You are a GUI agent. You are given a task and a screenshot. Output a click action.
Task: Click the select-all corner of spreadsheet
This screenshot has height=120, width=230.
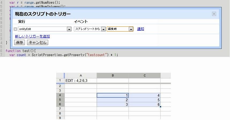click(x=60, y=75)
